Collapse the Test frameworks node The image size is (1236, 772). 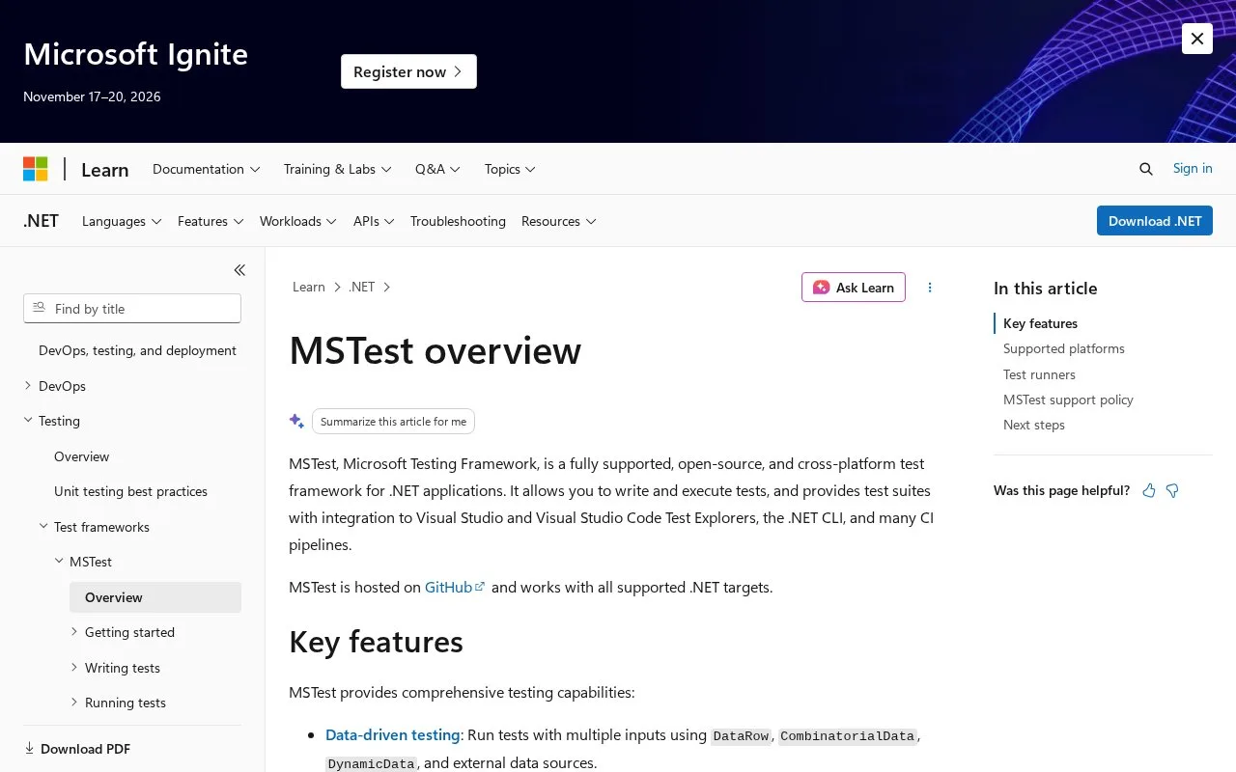(x=43, y=527)
